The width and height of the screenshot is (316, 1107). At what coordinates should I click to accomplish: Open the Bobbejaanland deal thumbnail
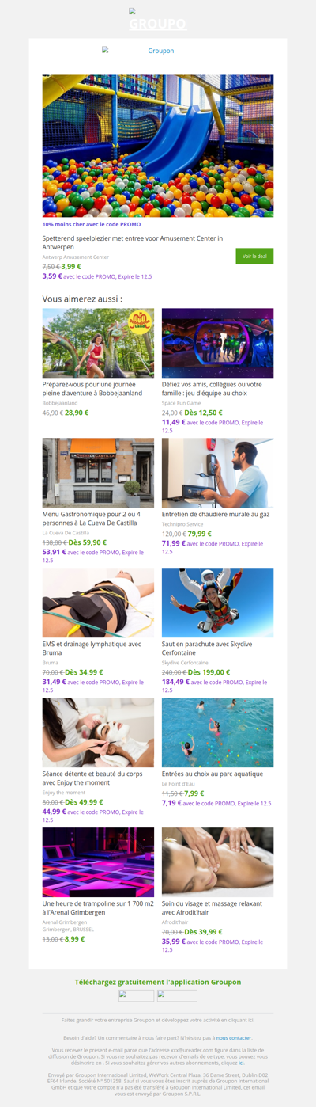(98, 344)
